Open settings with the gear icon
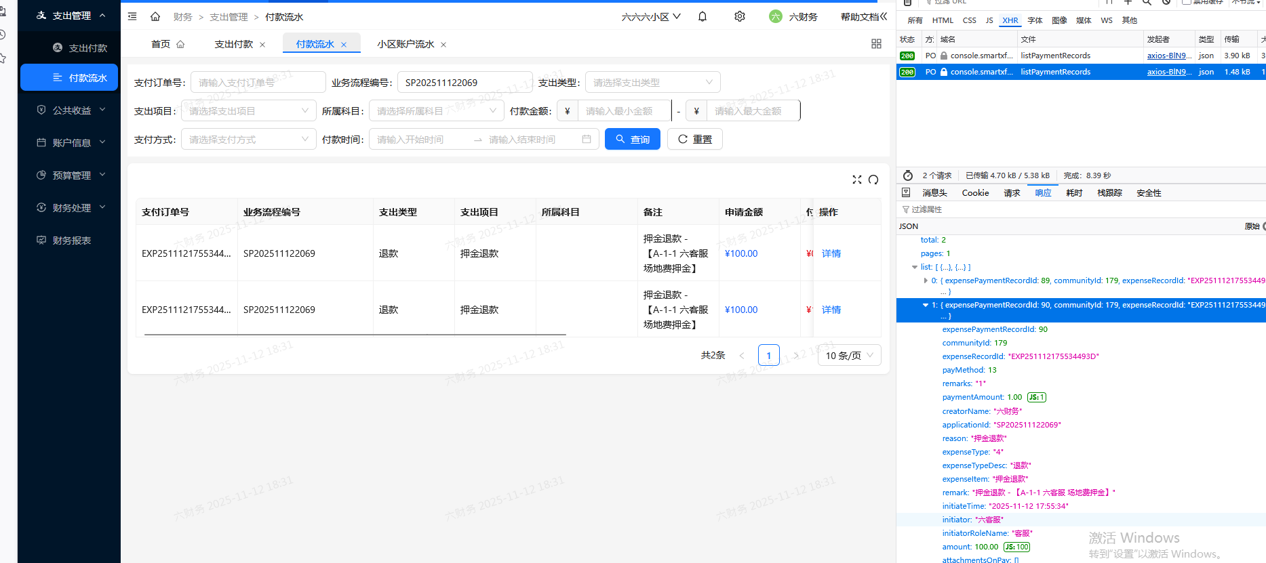 click(x=740, y=16)
